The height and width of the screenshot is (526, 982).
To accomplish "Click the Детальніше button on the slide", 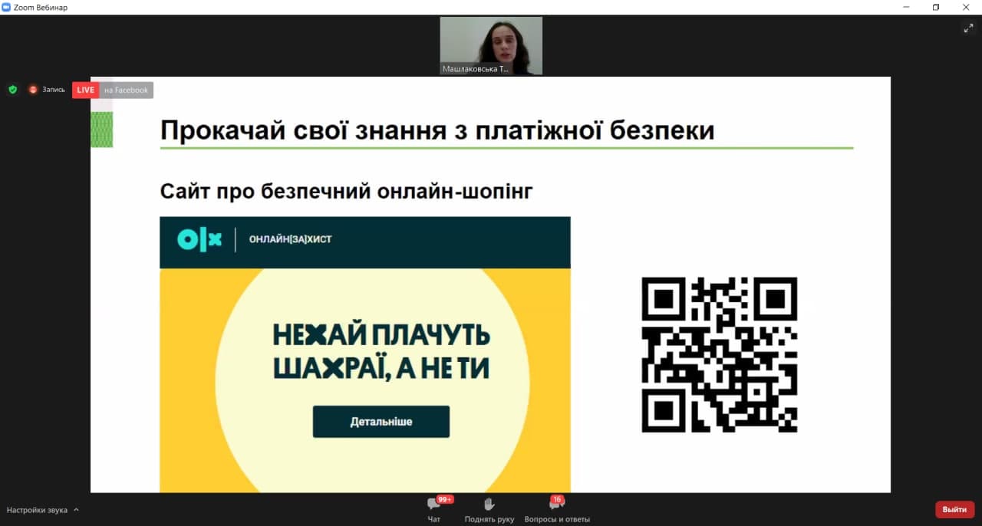I will tap(381, 422).
